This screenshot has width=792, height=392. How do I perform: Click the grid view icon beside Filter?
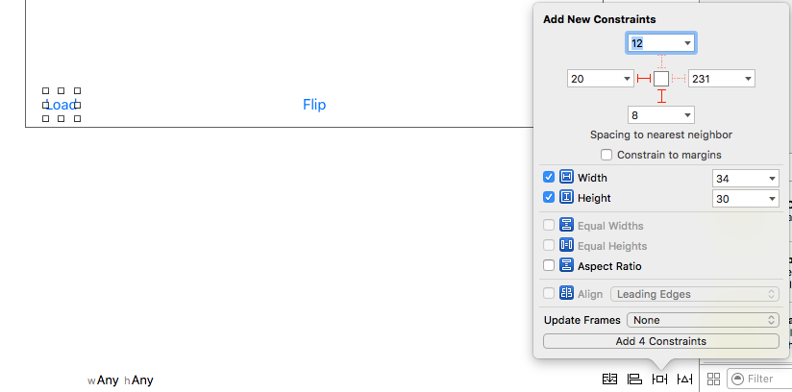coord(713,380)
